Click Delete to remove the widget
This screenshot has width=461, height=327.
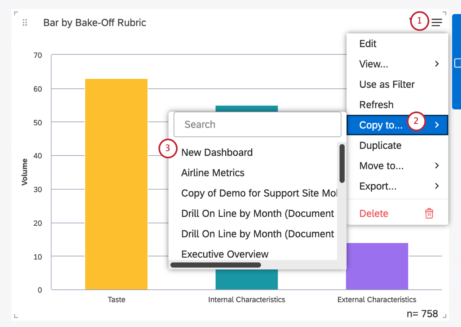(x=373, y=213)
